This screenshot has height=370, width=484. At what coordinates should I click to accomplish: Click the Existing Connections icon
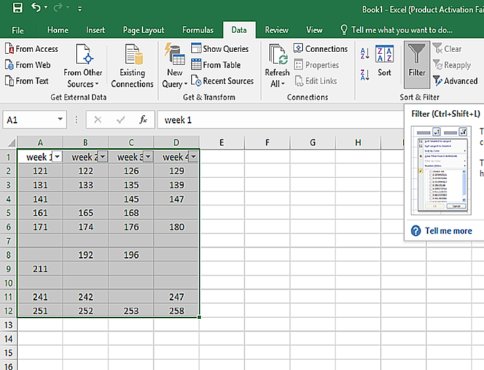click(x=132, y=66)
